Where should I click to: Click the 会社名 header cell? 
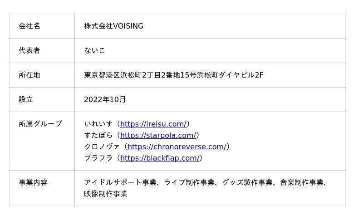(x=29, y=26)
